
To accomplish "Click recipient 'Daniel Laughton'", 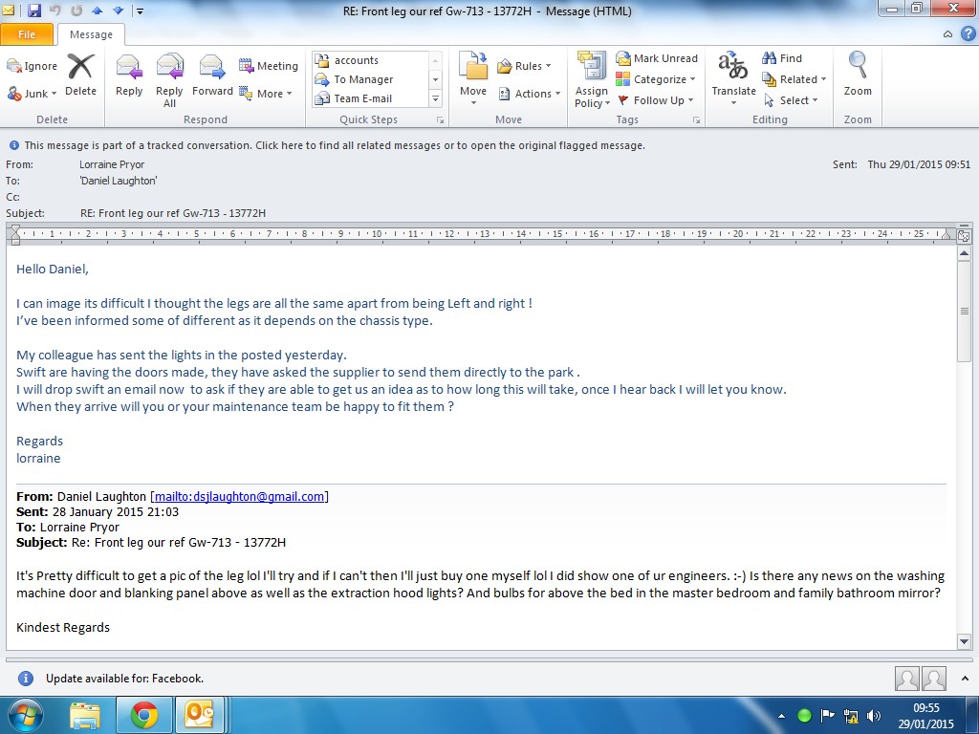I will 118,181.
